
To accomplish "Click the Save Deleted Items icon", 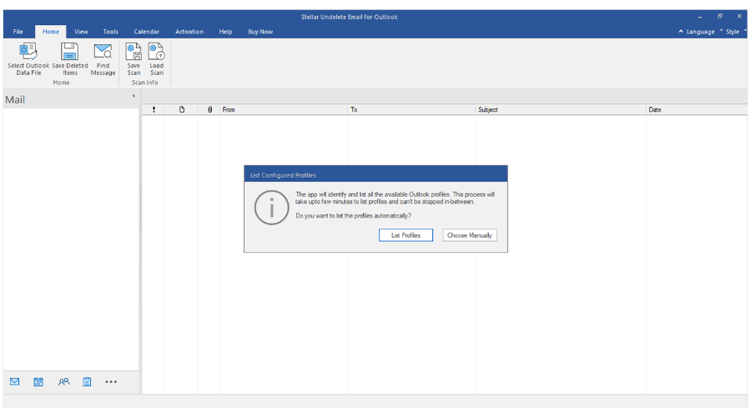I will coord(70,59).
